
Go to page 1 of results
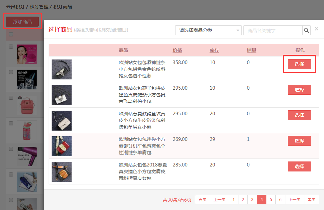(233, 200)
